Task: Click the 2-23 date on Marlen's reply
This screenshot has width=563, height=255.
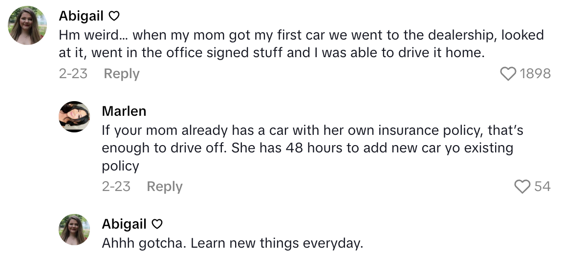Action: tap(116, 186)
